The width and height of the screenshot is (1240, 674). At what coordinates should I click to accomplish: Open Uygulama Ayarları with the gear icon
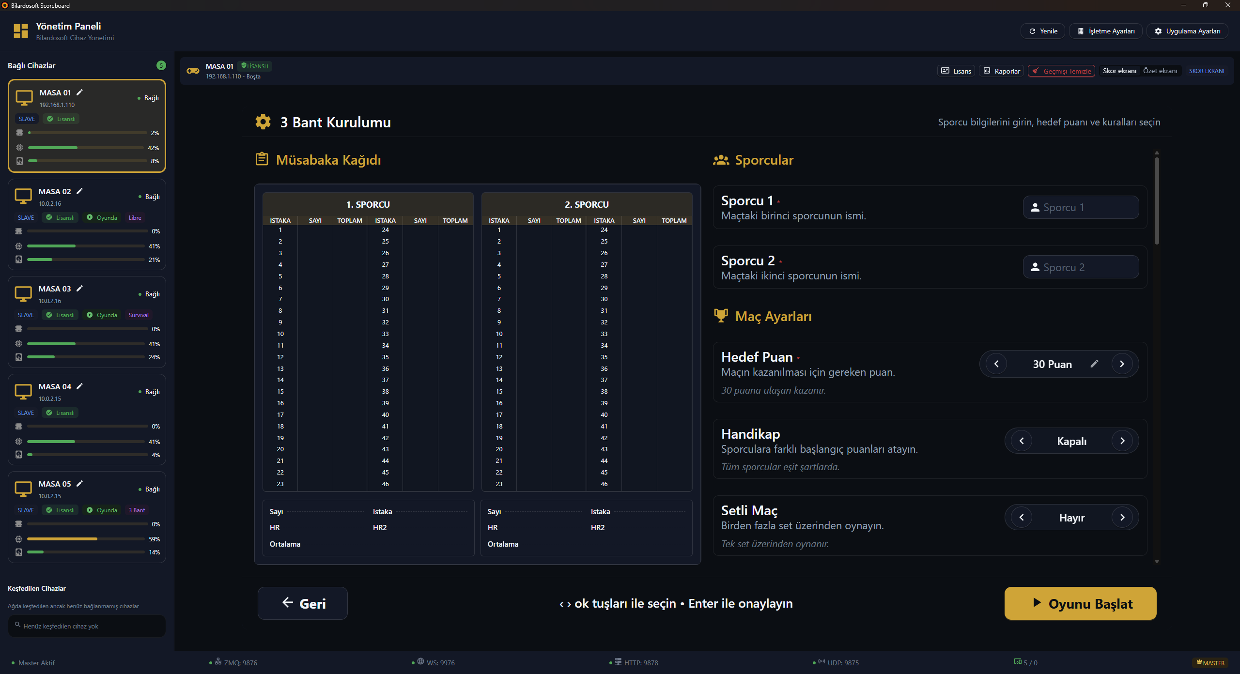tap(1187, 31)
